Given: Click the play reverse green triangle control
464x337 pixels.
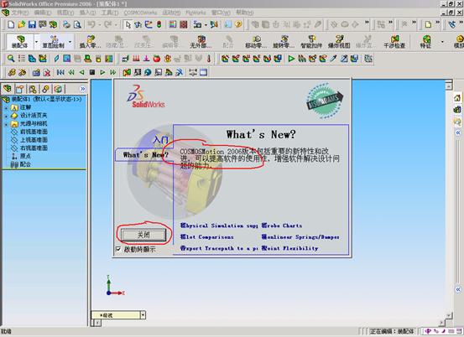Looking at the screenshot, I should click(81, 72).
